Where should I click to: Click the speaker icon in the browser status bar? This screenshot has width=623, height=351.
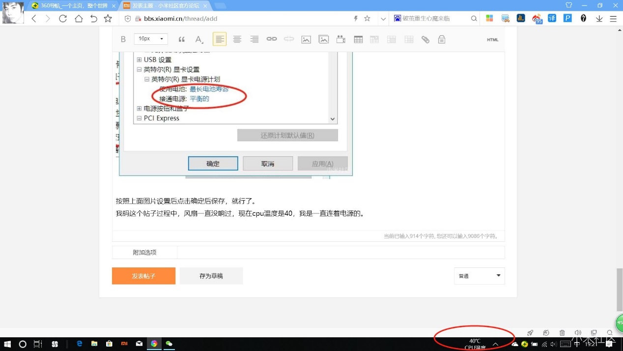[578, 333]
